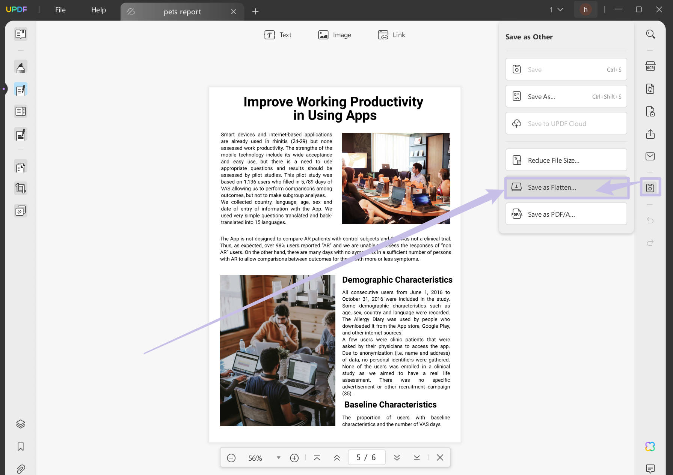Click the Demographic Characteristics heading
This screenshot has height=475, width=673.
[x=397, y=280]
